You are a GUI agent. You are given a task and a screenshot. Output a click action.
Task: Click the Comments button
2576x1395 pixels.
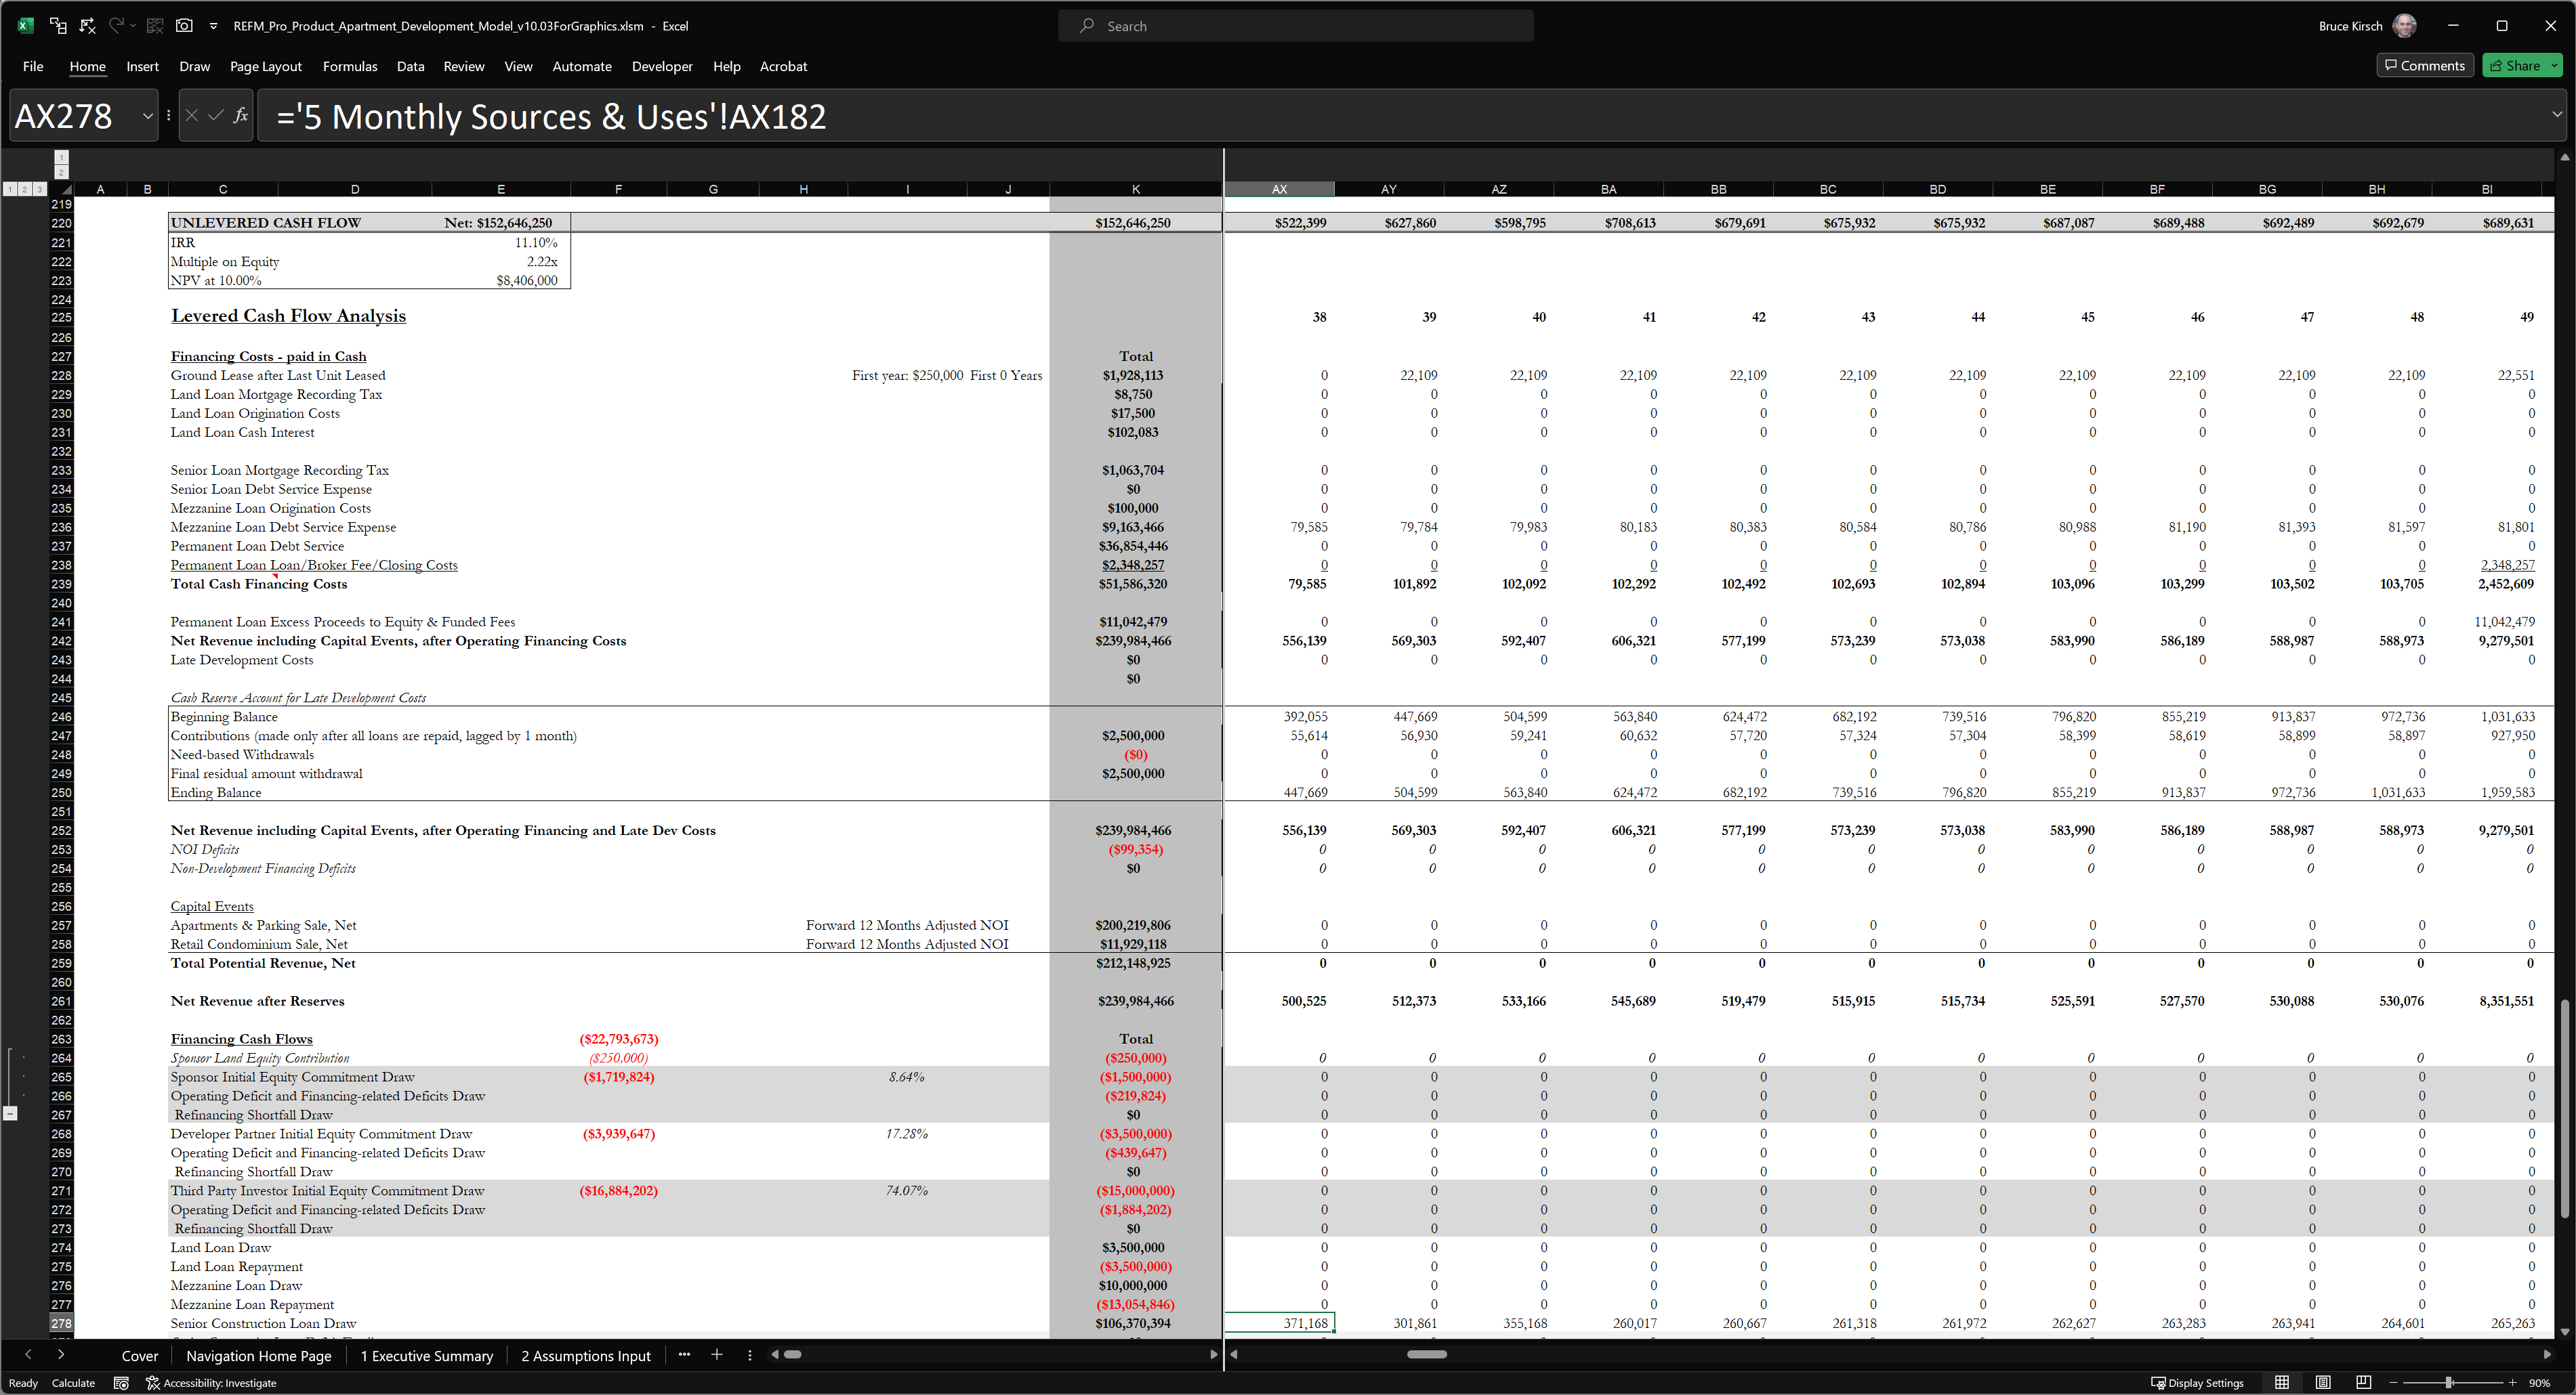tap(2425, 66)
